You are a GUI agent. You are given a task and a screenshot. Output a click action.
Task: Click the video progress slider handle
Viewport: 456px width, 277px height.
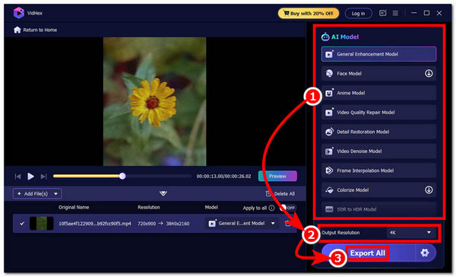[x=122, y=176]
